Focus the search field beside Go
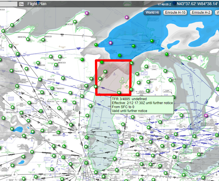Image resolution: width=219 pixels, height=181 pixels. coord(9,4)
